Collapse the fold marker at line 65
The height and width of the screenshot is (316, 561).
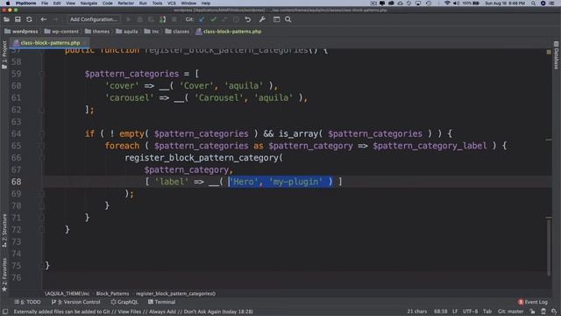click(42, 146)
